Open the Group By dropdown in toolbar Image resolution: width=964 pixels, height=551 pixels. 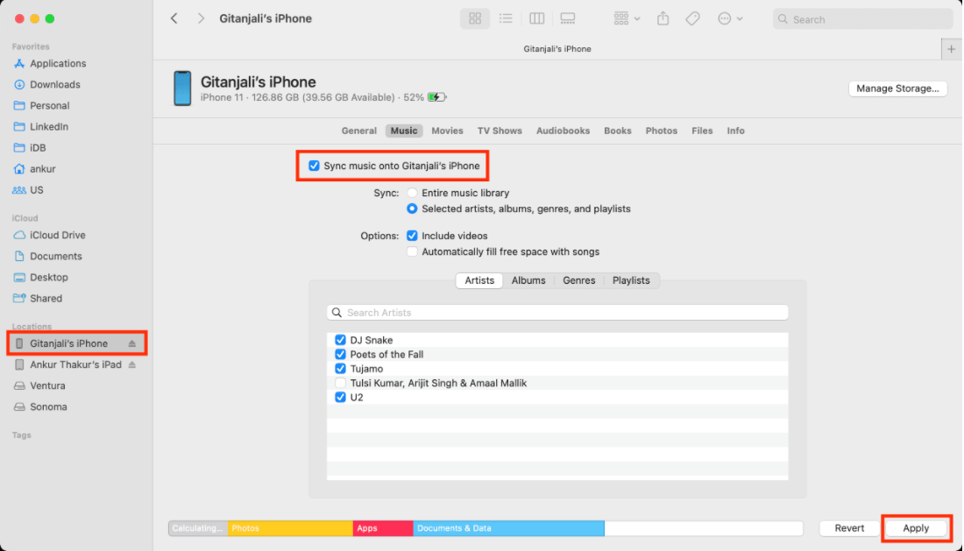coord(627,18)
